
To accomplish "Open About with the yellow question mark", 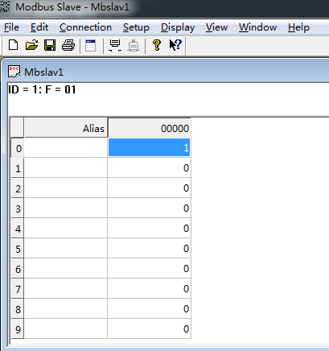I will [157, 45].
